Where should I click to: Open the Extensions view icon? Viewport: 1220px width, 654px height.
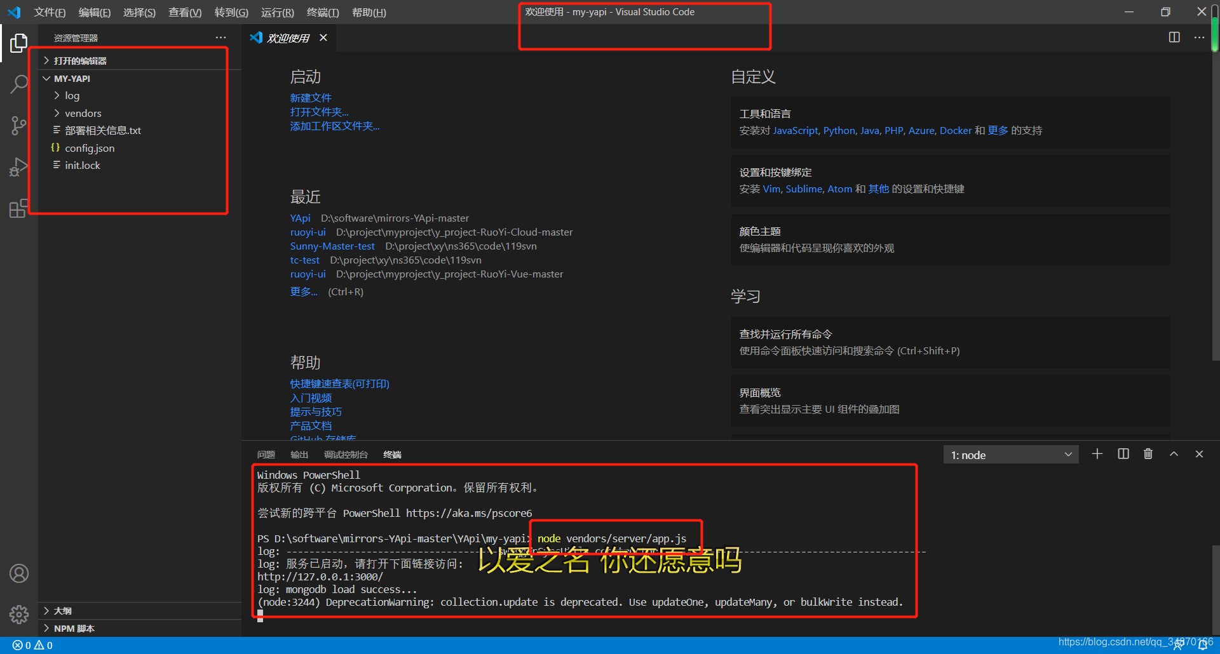19,208
